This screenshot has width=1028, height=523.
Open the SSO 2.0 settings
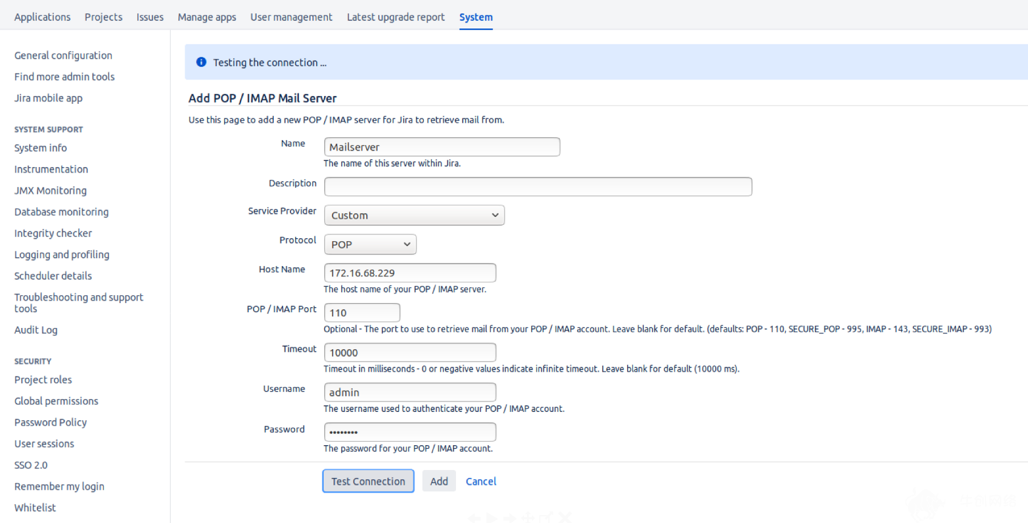click(x=31, y=465)
